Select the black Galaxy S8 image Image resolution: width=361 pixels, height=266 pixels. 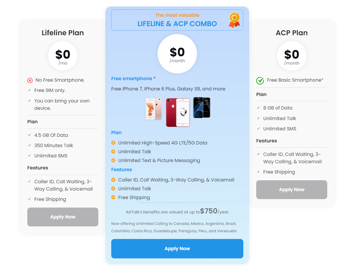click(202, 107)
